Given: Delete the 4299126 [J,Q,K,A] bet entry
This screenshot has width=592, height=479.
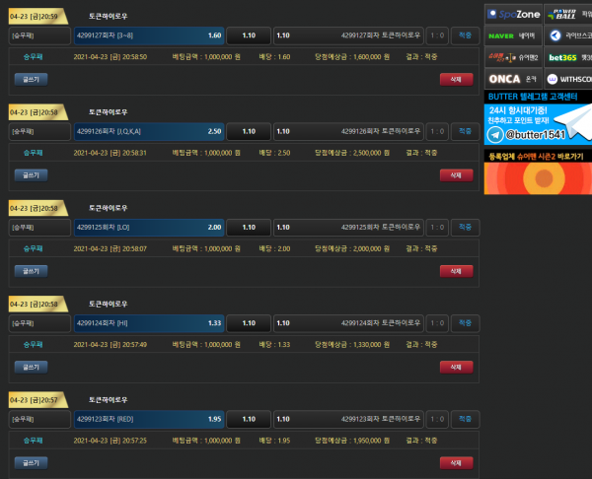Looking at the screenshot, I should (x=455, y=174).
